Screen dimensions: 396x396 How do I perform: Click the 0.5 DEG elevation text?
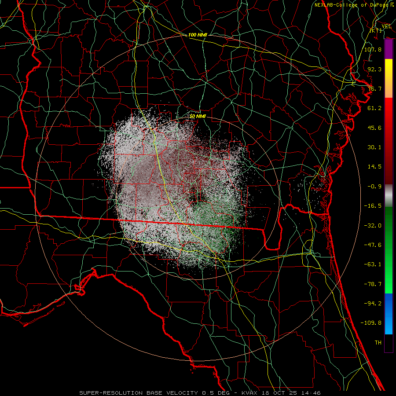pyautogui.click(x=216, y=393)
